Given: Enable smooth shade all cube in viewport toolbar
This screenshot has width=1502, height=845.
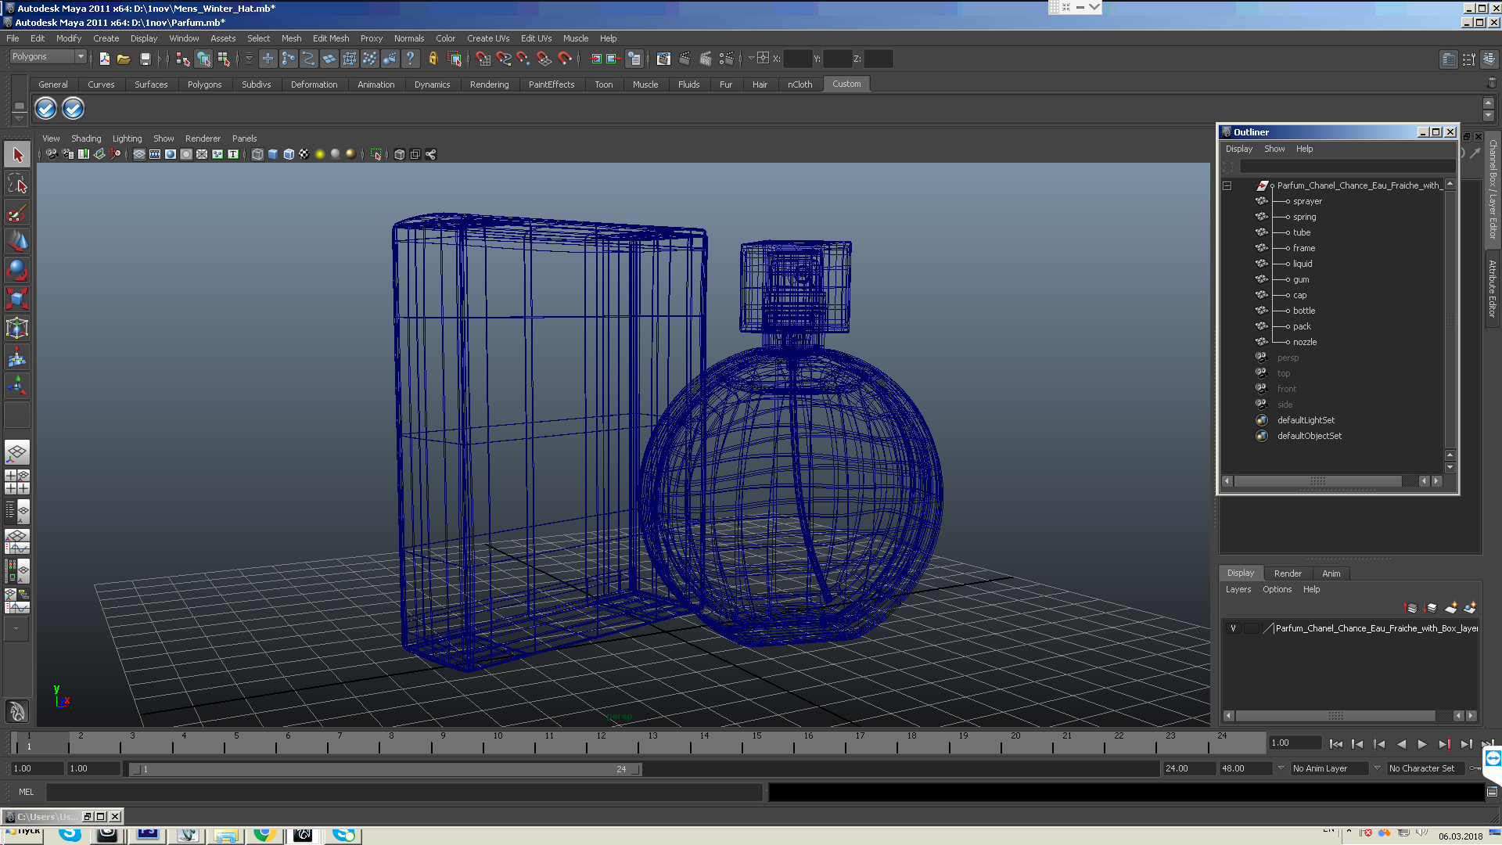Looking at the screenshot, I should (272, 154).
